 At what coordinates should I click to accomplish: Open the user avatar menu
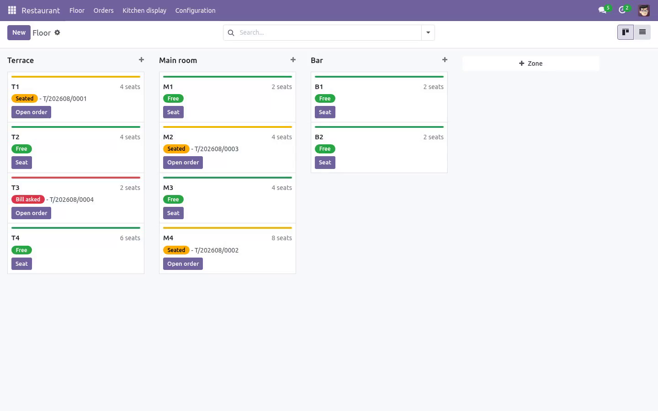(644, 10)
